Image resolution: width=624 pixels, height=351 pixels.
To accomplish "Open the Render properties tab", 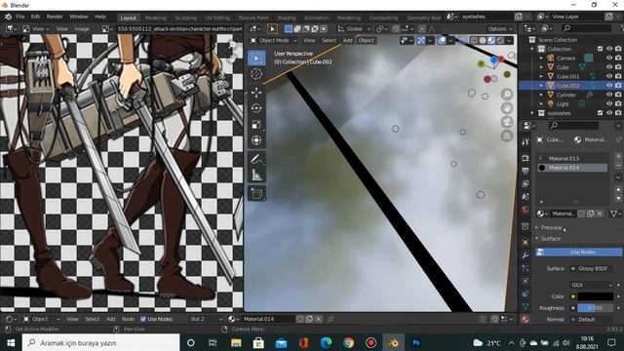I will click(526, 158).
